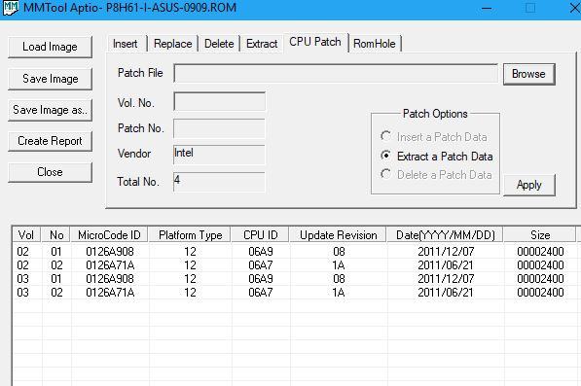Click Browse to choose patch file
Viewport: 581px width, 386px height.
(528, 74)
